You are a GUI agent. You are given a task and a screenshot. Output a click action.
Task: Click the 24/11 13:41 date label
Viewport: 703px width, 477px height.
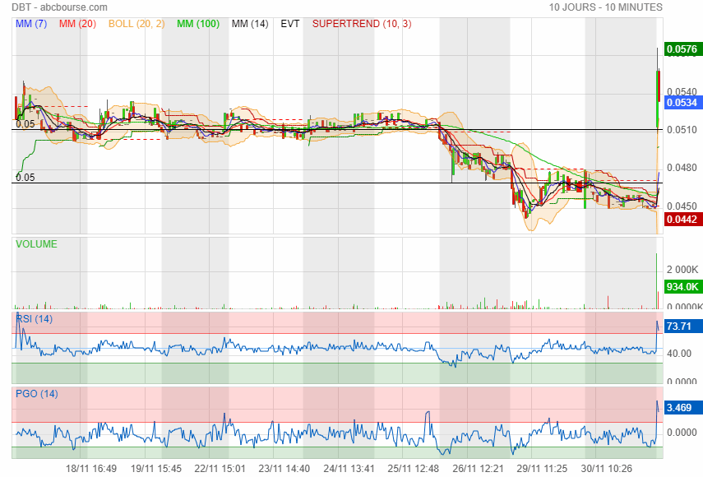click(x=349, y=469)
